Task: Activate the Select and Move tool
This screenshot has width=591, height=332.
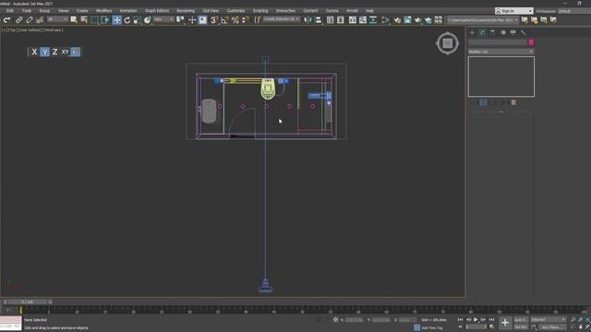Action: click(117, 20)
